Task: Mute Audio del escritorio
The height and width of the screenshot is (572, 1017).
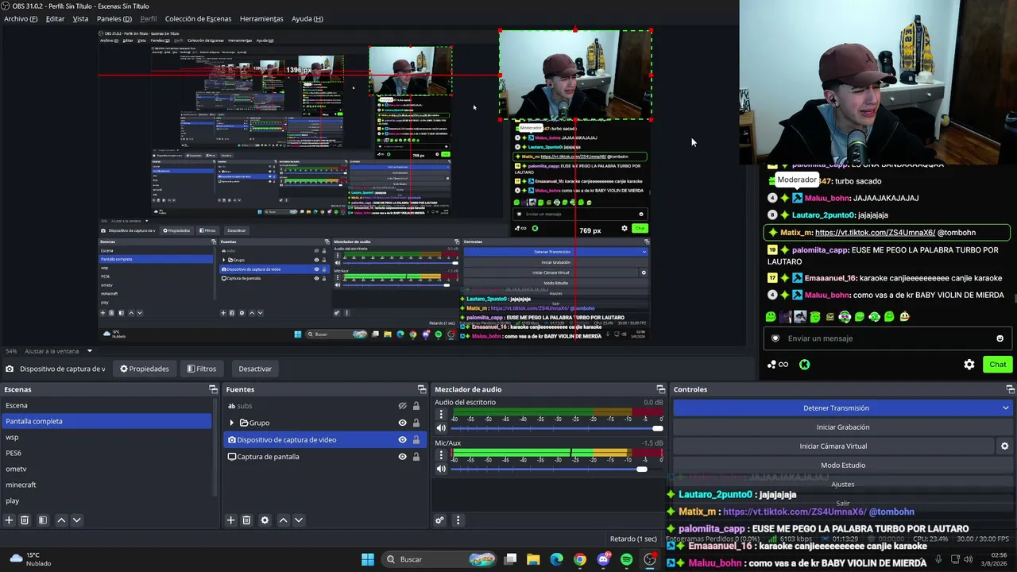Action: (x=441, y=428)
